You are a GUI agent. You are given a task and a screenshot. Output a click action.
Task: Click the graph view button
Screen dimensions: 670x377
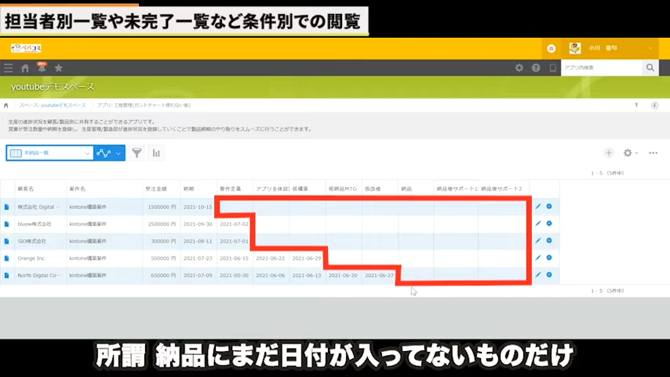click(104, 153)
